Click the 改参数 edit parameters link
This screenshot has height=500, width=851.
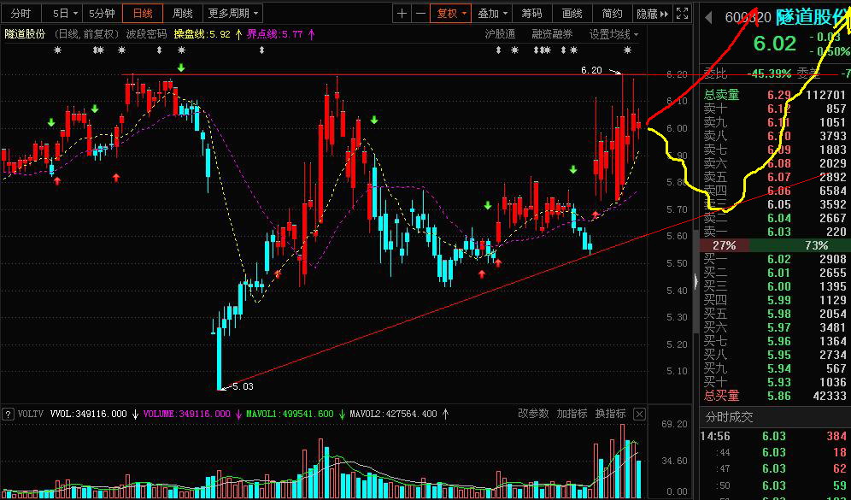point(533,414)
